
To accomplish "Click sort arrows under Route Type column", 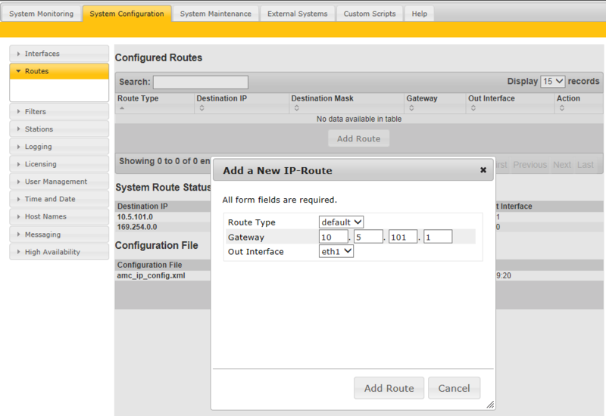I will click(123, 108).
